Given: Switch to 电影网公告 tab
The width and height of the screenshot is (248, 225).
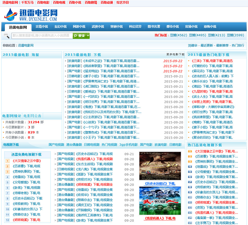Looking at the screenshot, I should click(x=33, y=116).
